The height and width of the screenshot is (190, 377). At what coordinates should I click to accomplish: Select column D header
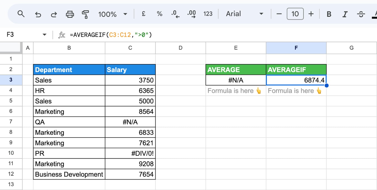pos(180,48)
